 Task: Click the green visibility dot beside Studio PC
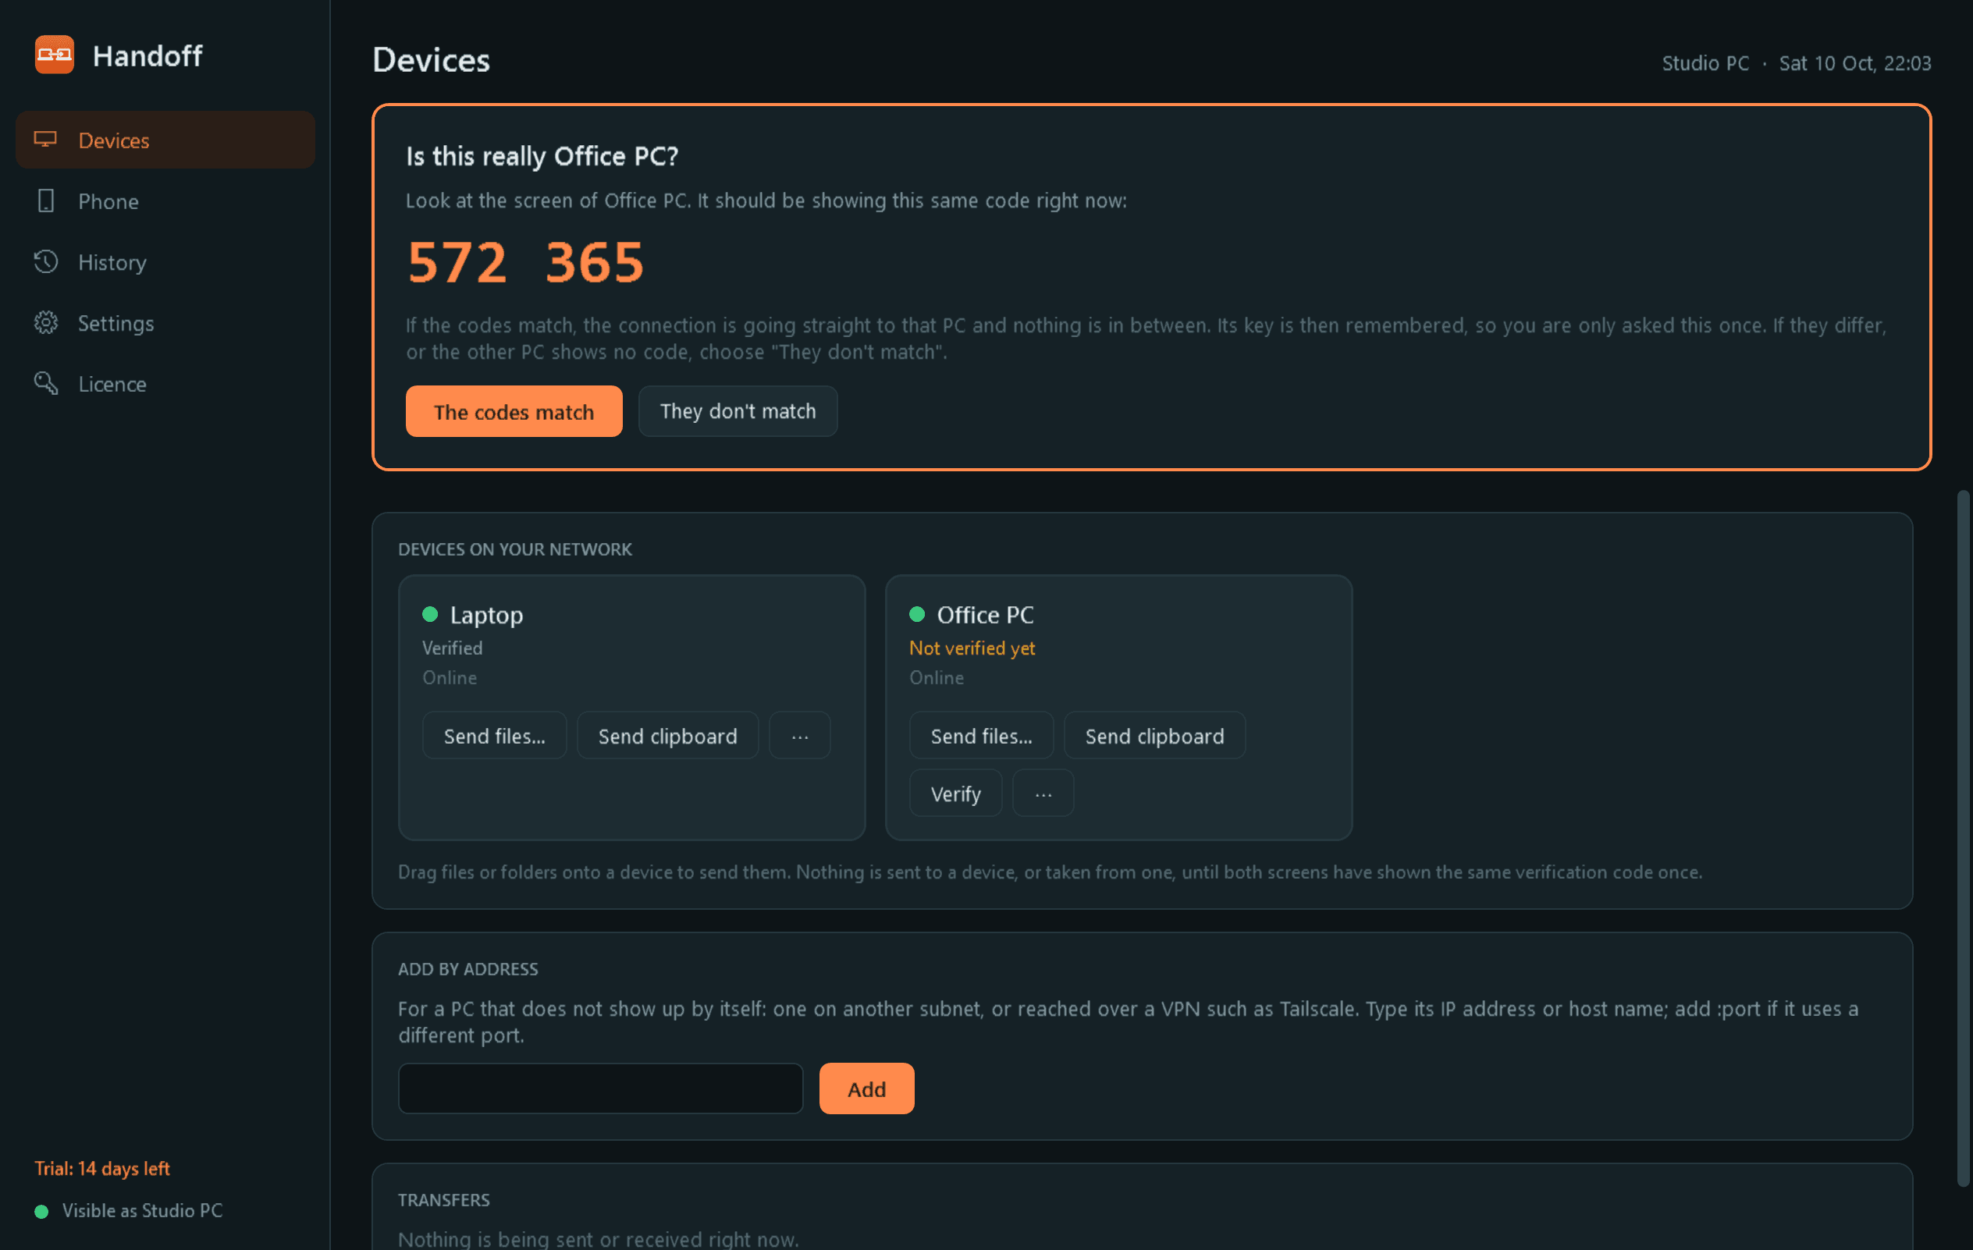(42, 1211)
